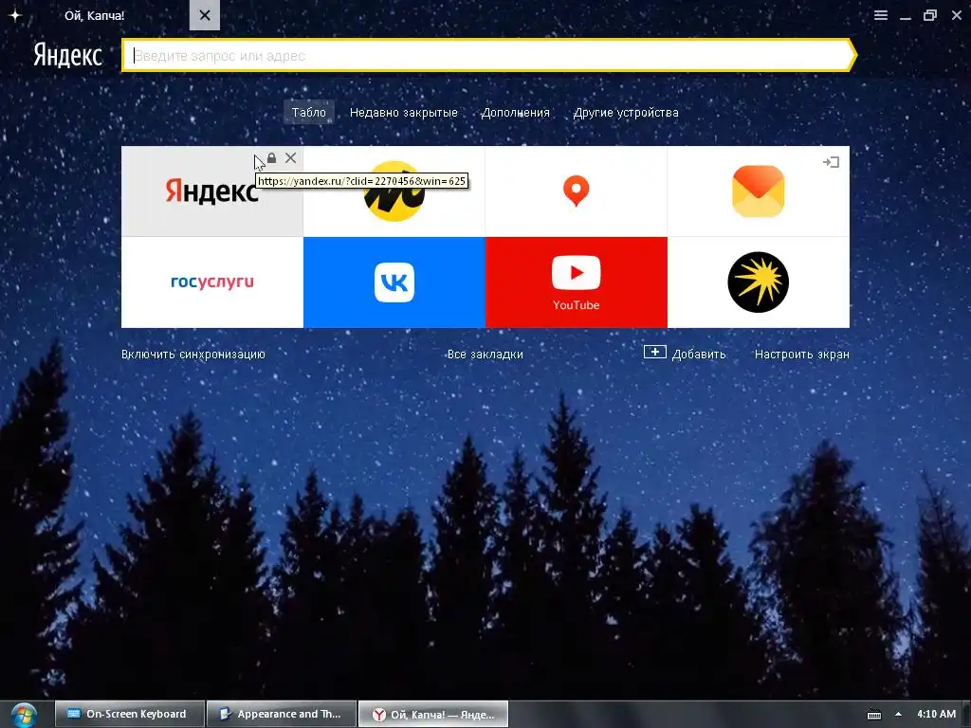Open the Yandex Maps pin tile
This screenshot has width=971, height=728.
576,191
